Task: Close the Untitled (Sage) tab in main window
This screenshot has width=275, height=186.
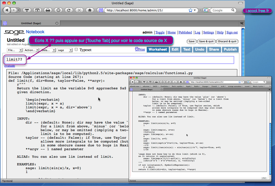Action: (57, 23)
